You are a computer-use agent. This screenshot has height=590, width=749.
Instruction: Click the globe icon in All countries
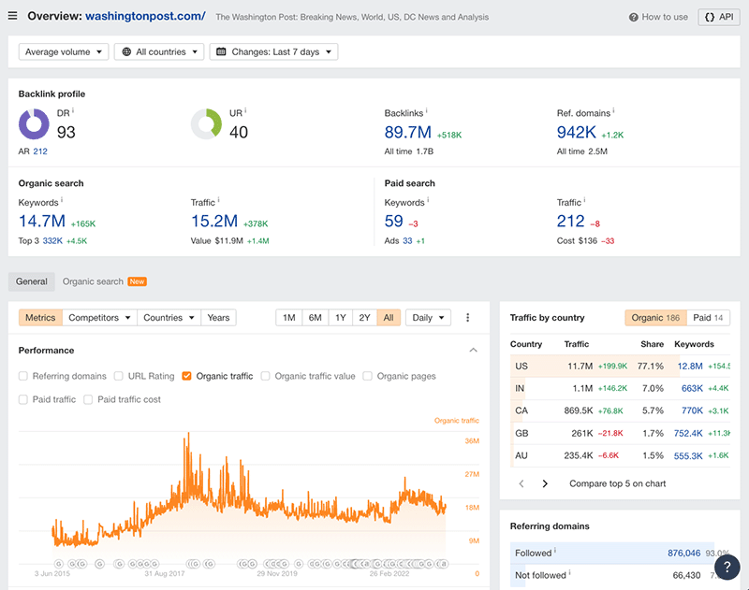click(126, 51)
